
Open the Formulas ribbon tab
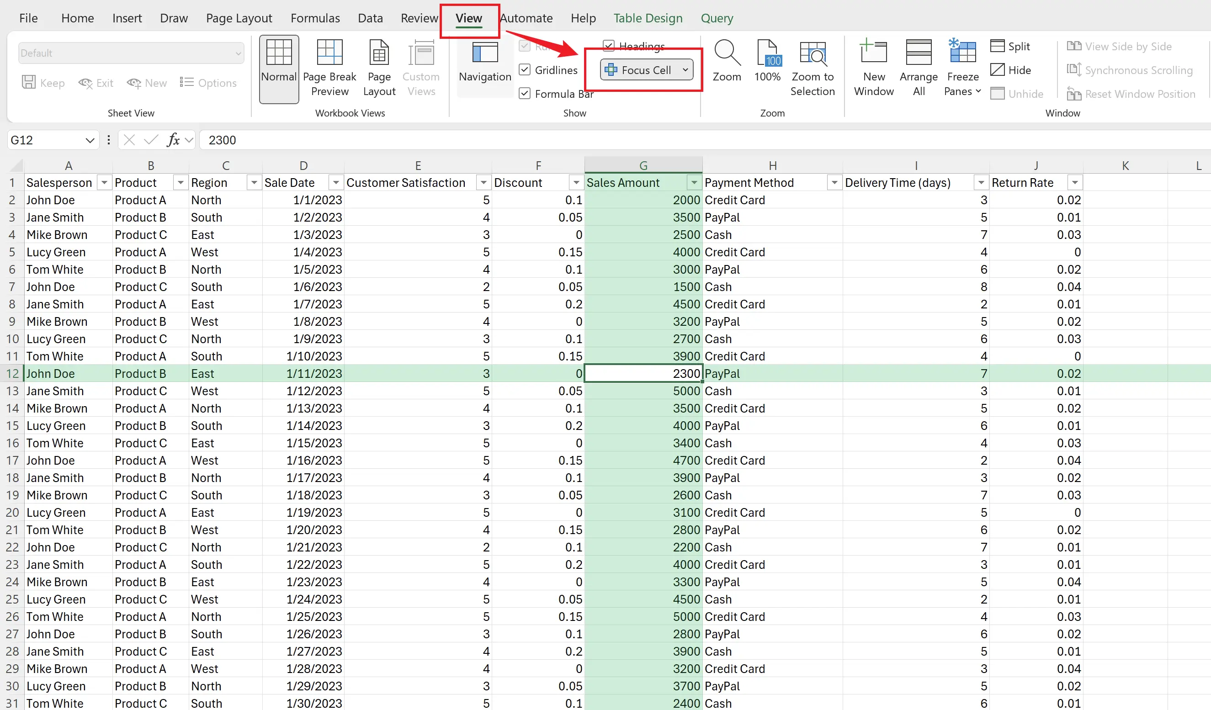(315, 18)
